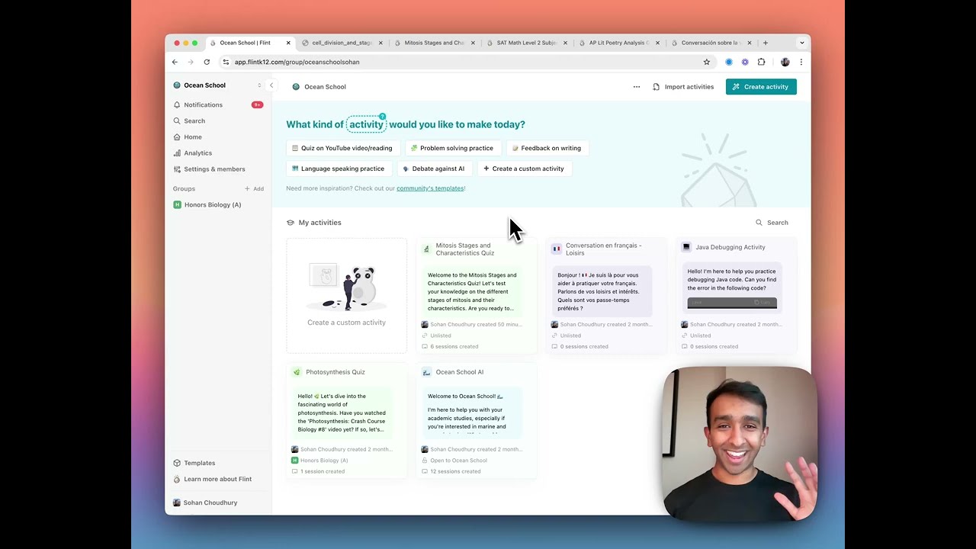The width and height of the screenshot is (976, 549).
Task: Select Feedback on writing option
Action: (546, 148)
